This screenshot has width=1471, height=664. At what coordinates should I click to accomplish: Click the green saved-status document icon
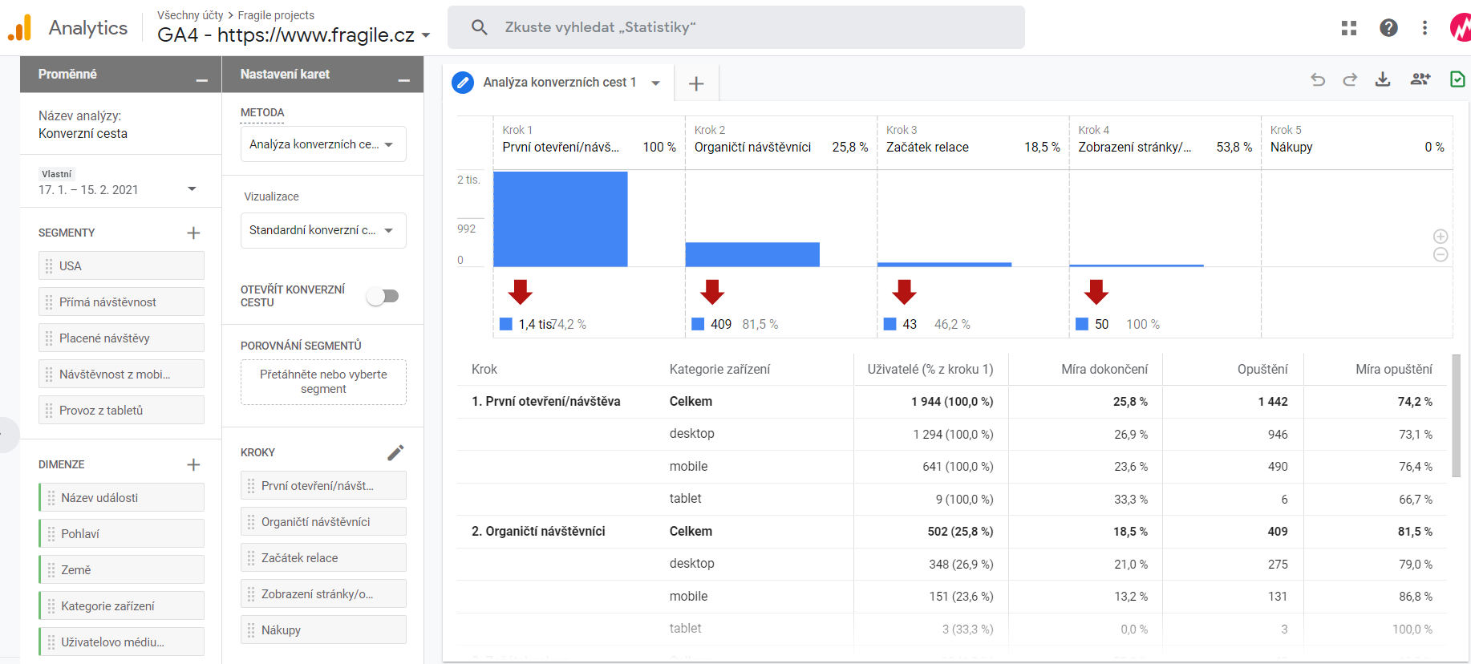click(x=1458, y=79)
